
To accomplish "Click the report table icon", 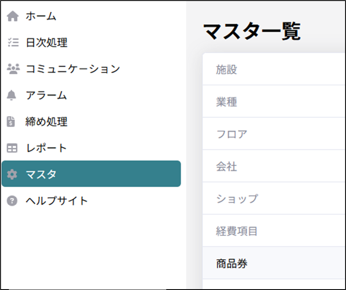I will tap(13, 149).
